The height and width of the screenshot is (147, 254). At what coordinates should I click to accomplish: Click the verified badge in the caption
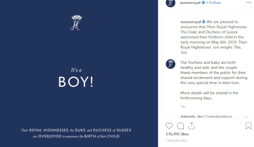point(204,22)
